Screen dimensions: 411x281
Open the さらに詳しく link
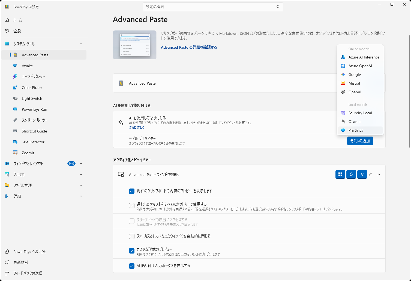pos(137,127)
